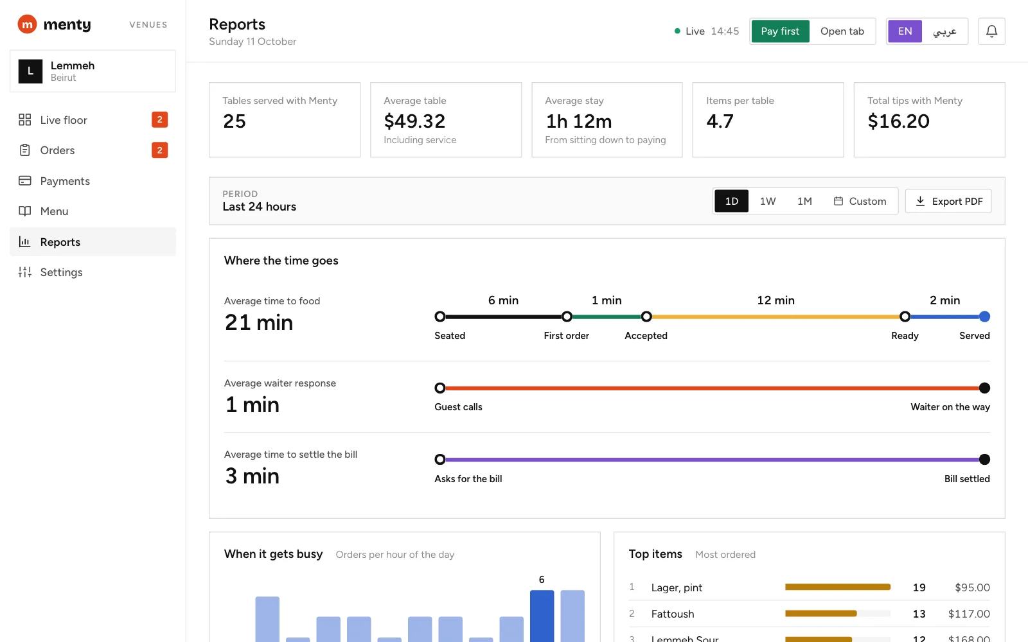Open the Settings page
The image size is (1028, 642).
[93, 272]
